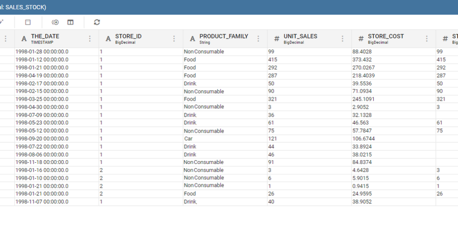The image size is (458, 243).
Task: Click the 'A' type icon beside STORE_ID
Action: (108, 39)
